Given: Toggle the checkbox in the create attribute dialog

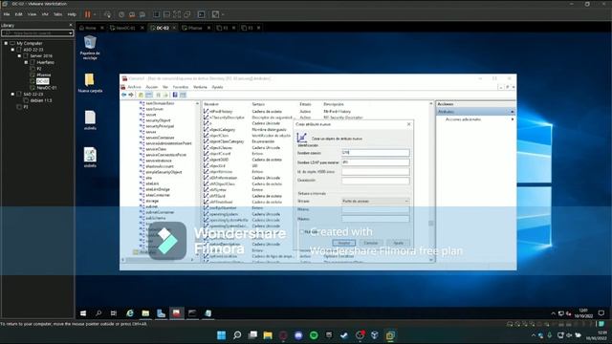Looking at the screenshot, I should [302, 231].
